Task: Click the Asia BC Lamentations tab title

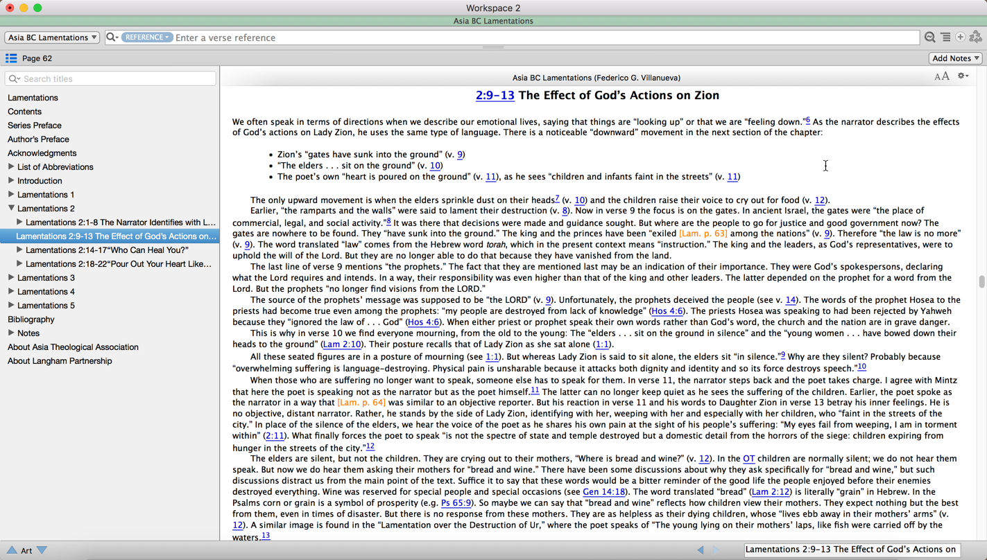Action: click(493, 21)
